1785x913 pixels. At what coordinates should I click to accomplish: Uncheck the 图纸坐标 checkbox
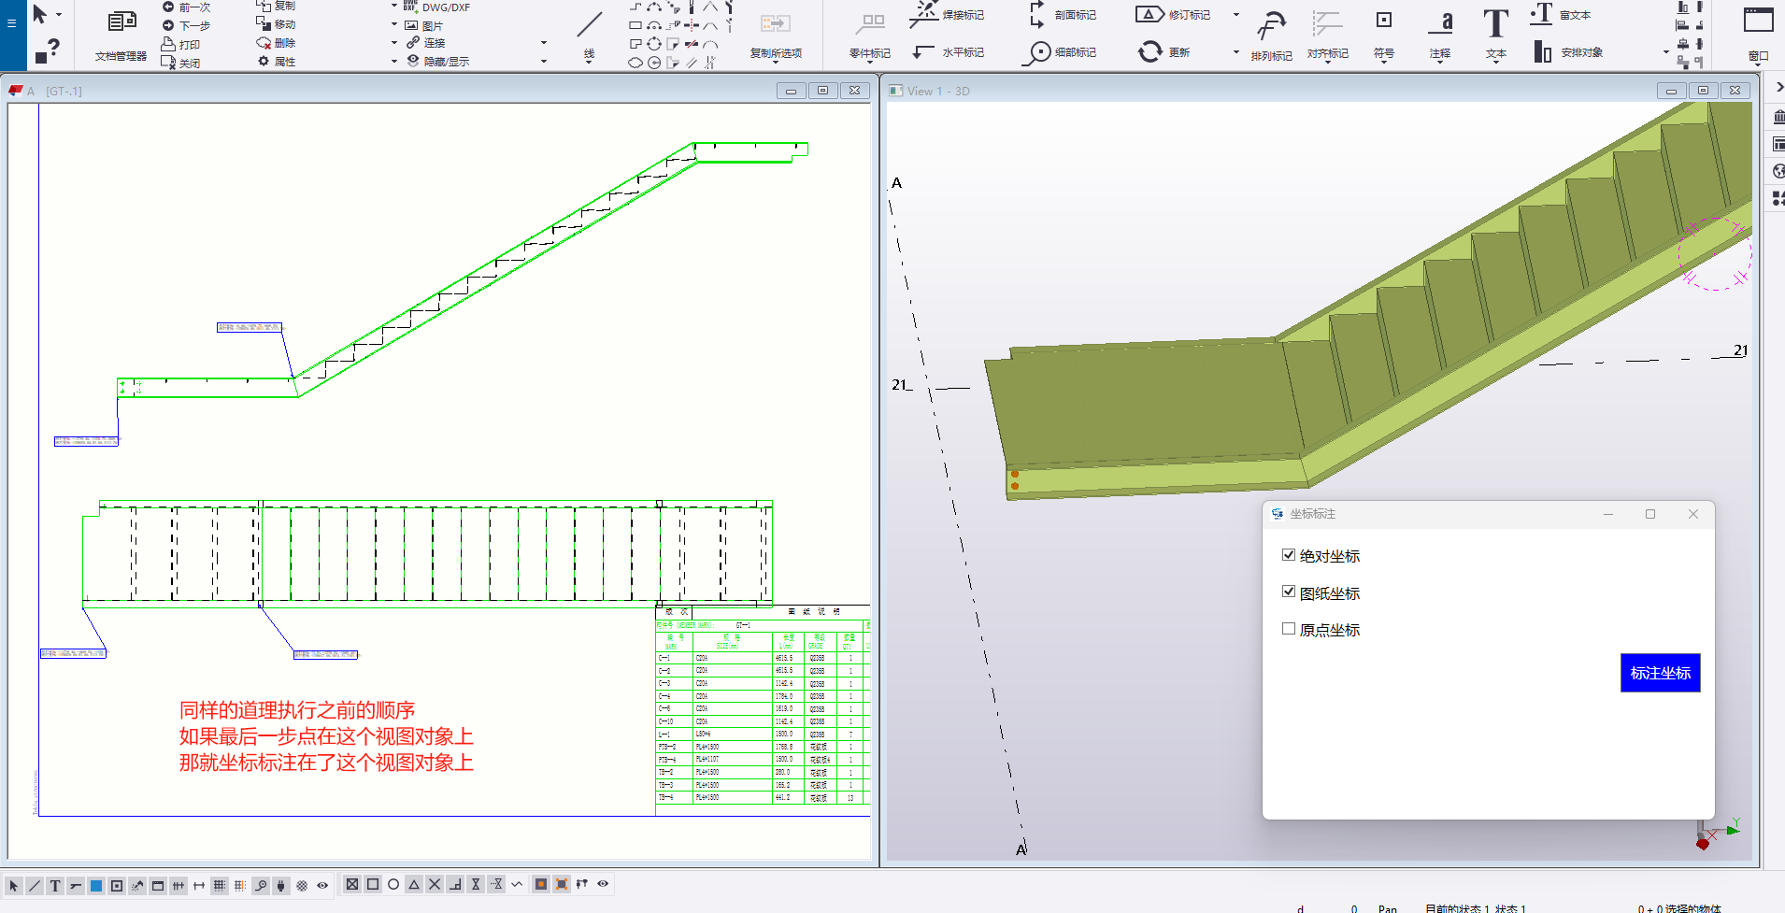click(1289, 592)
